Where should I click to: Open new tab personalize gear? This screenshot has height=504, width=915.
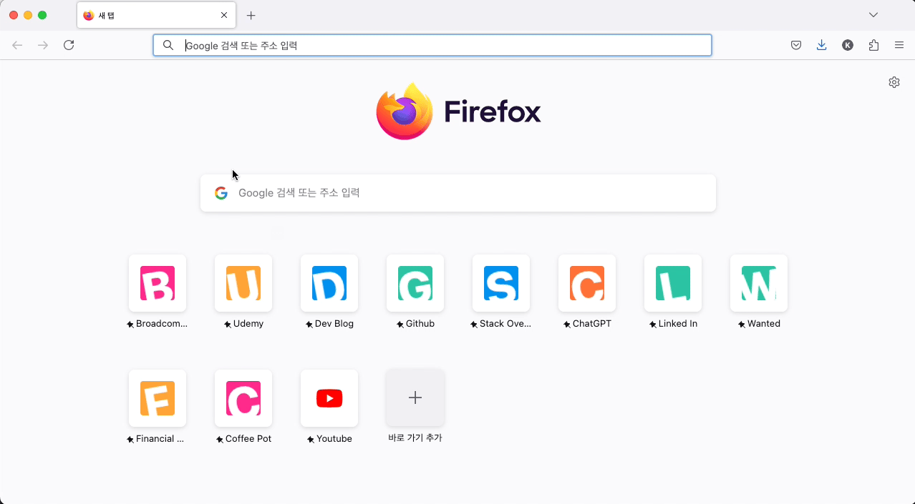pos(894,82)
